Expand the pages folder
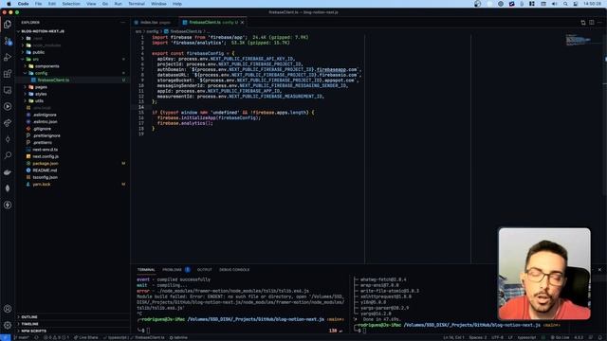 [x=72, y=87]
